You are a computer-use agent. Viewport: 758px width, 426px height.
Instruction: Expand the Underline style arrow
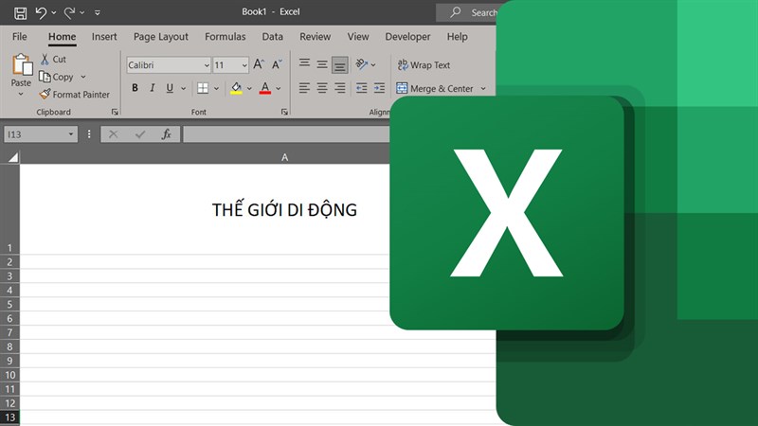[x=183, y=88]
